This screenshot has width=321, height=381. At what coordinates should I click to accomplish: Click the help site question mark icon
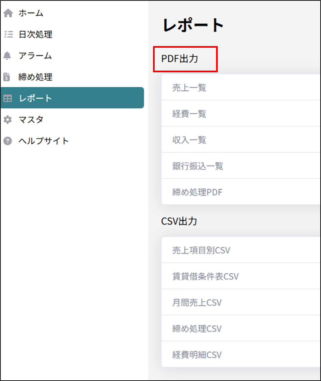point(7,141)
